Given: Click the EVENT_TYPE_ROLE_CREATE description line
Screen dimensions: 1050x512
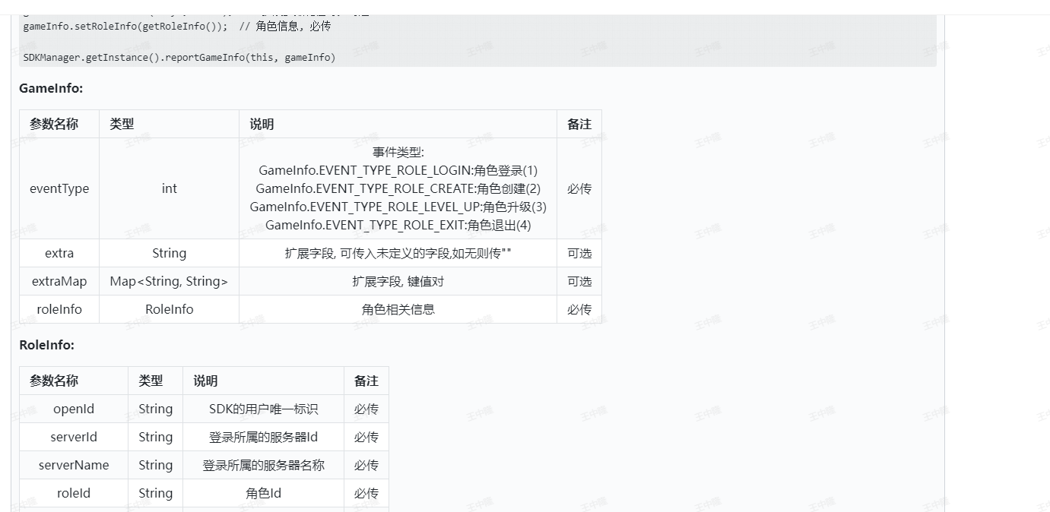Looking at the screenshot, I should [398, 188].
